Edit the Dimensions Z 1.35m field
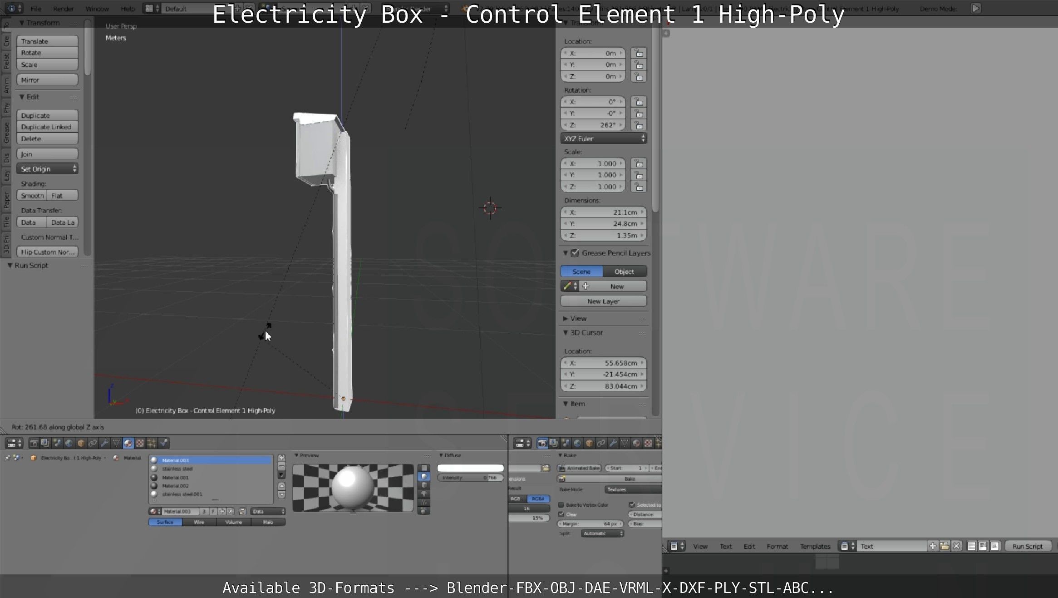 [604, 235]
